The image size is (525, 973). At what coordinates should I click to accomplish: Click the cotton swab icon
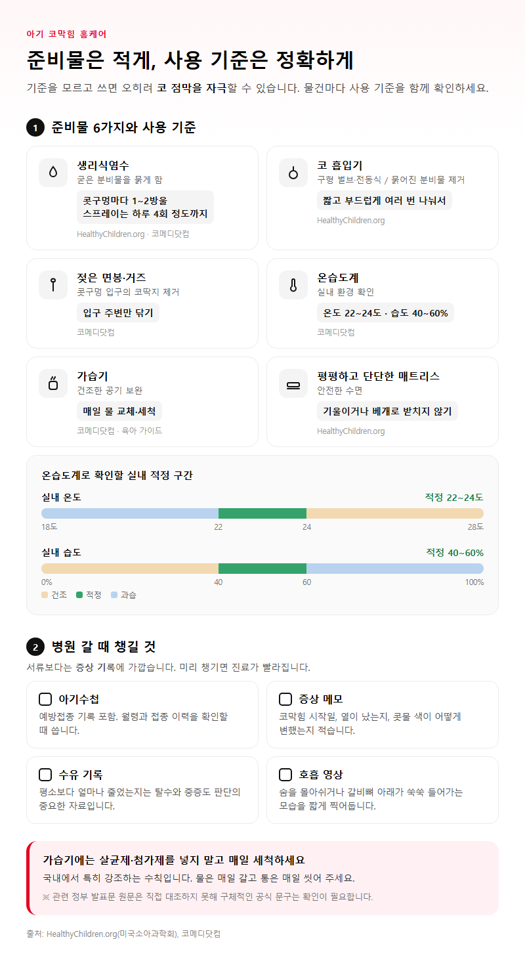point(53,285)
